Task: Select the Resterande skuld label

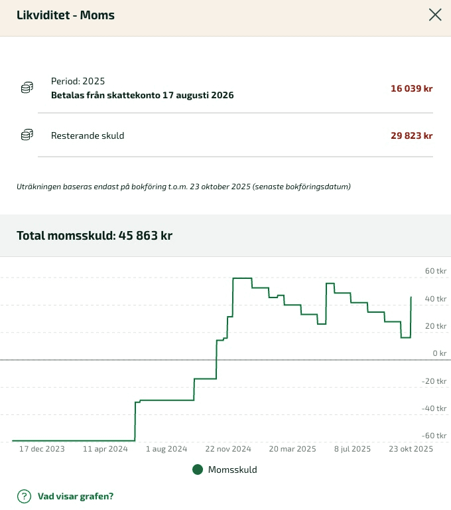Action: [88, 135]
